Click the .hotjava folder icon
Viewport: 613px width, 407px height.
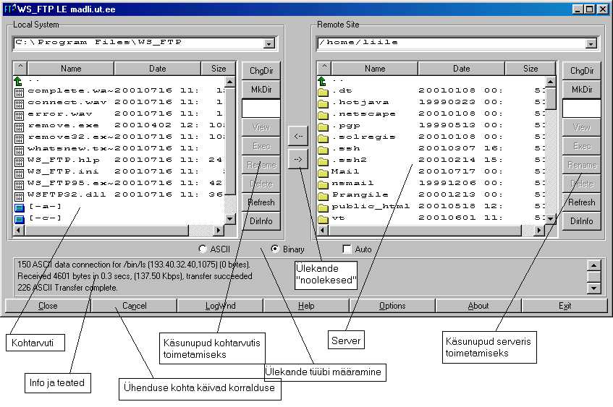tap(323, 104)
